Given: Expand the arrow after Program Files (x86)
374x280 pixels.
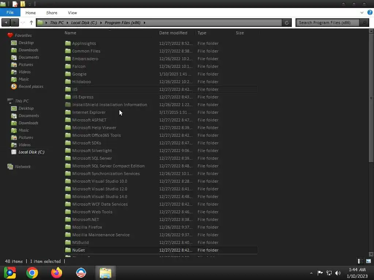Looking at the screenshot, I should point(145,23).
